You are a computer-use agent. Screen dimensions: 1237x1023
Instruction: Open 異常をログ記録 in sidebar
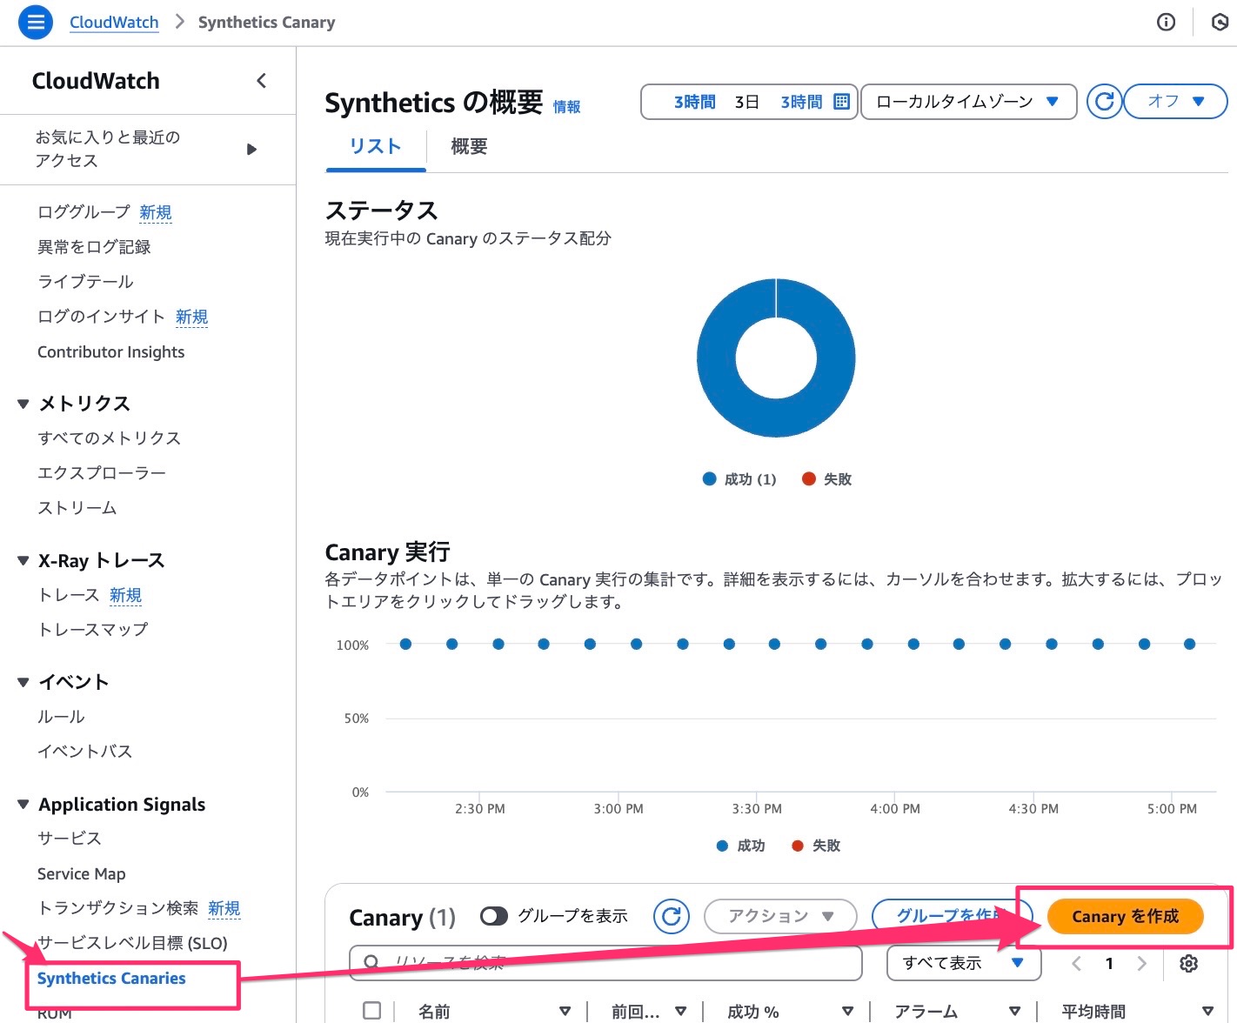[94, 247]
